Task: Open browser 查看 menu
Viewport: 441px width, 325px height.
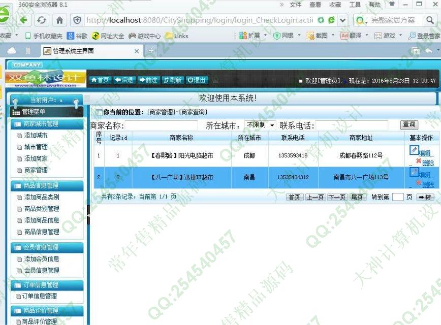Action: [315, 5]
